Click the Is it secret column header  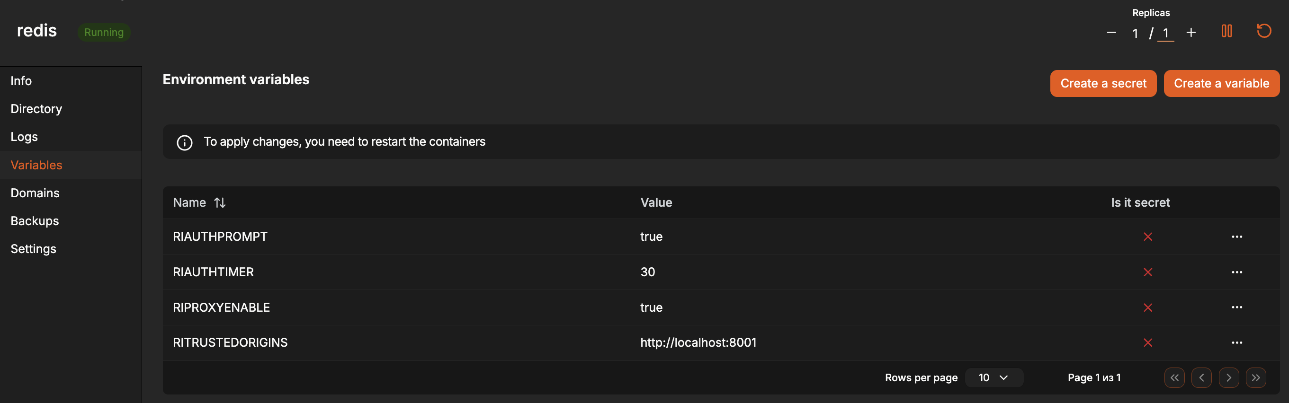point(1140,202)
